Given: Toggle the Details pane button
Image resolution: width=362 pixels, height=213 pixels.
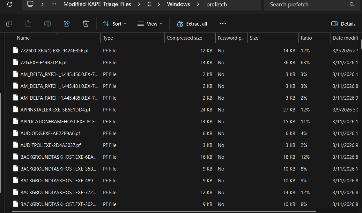Looking at the screenshot, I should (344, 24).
